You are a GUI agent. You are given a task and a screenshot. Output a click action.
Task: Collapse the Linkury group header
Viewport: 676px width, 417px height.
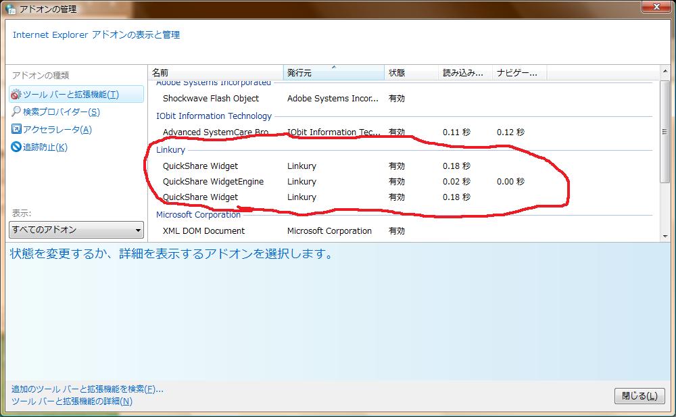(170, 149)
